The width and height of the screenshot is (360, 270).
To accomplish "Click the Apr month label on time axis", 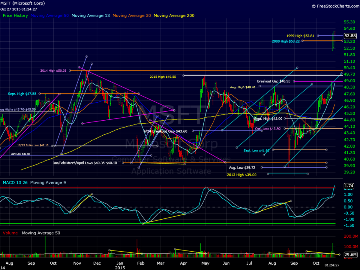I will [183, 263].
